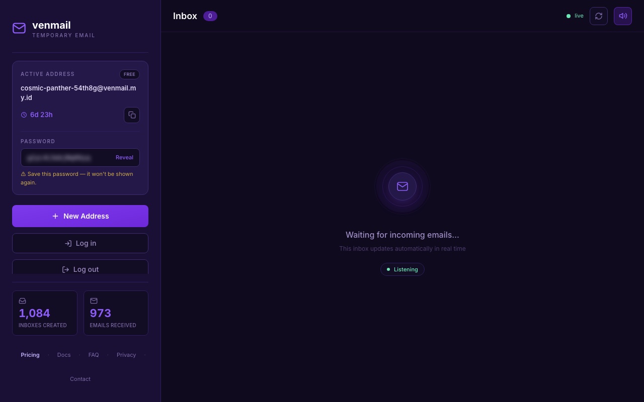Click the PASSWORD label
Screen dimensions: 644x402
click(x=38, y=141)
